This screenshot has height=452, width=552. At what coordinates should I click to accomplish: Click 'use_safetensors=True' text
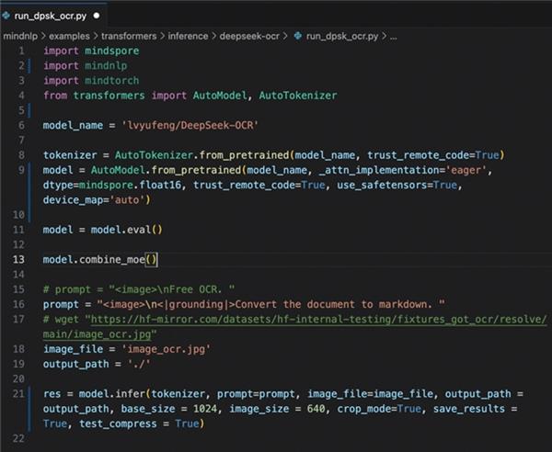coord(397,185)
